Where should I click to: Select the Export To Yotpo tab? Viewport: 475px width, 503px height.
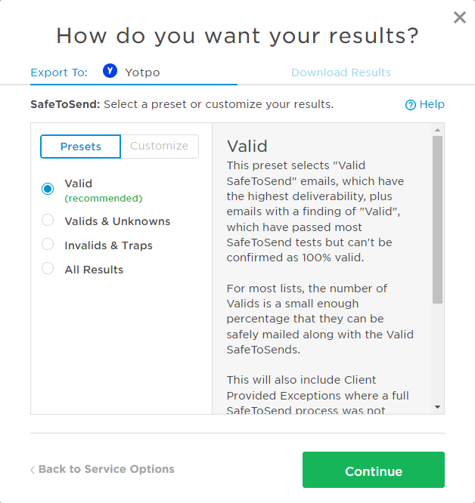coord(133,73)
